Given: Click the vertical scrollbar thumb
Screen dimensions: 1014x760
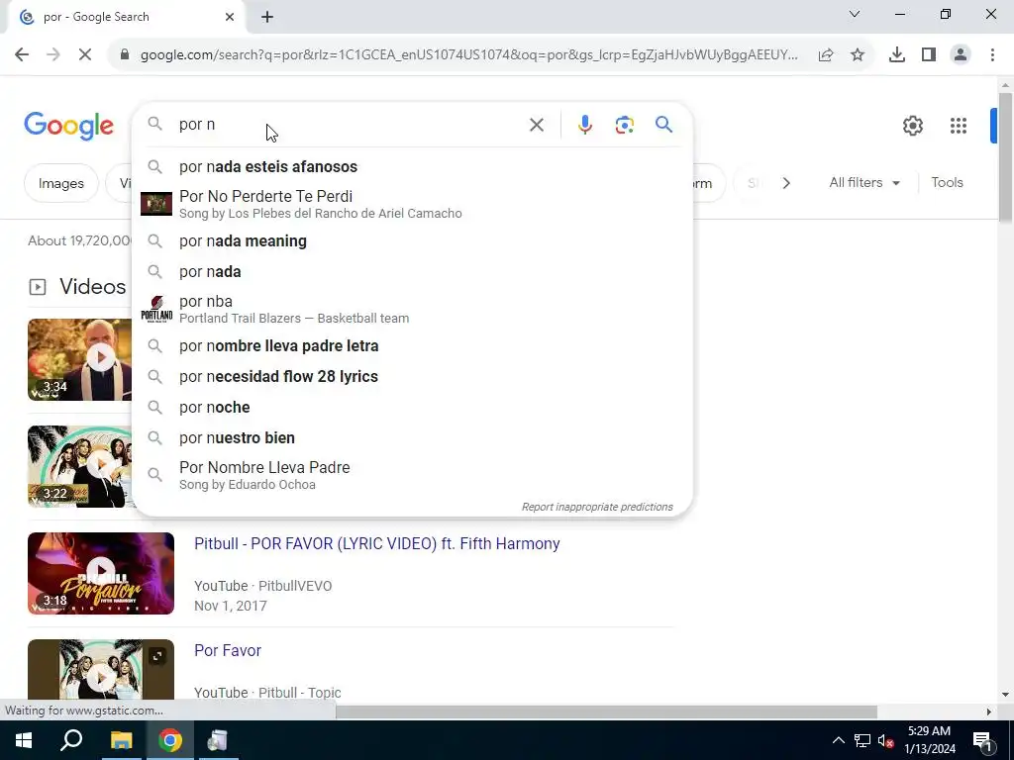Looking at the screenshot, I should pyautogui.click(x=1005, y=158).
